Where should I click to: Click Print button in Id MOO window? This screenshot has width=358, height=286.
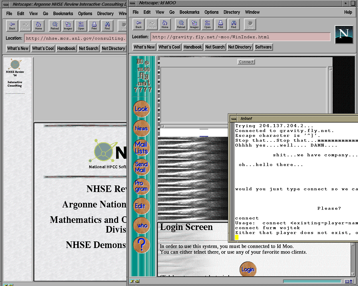pyautogui.click(x=220, y=24)
